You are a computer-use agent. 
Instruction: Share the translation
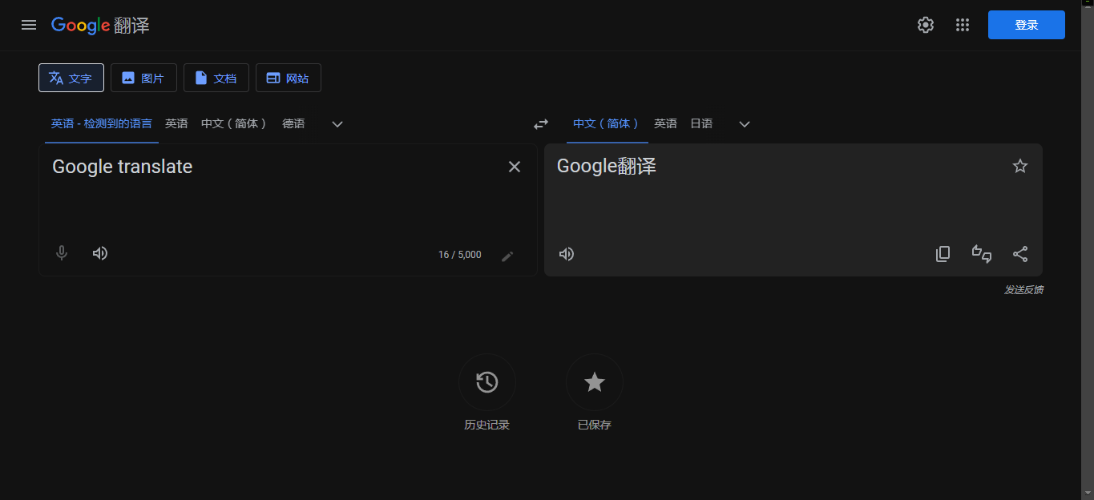tap(1020, 254)
